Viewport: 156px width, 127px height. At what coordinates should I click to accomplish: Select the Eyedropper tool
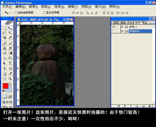(10, 74)
